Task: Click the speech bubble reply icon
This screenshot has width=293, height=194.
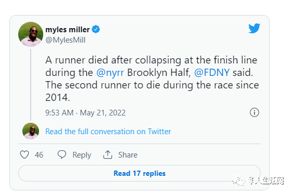Action: (x=62, y=154)
